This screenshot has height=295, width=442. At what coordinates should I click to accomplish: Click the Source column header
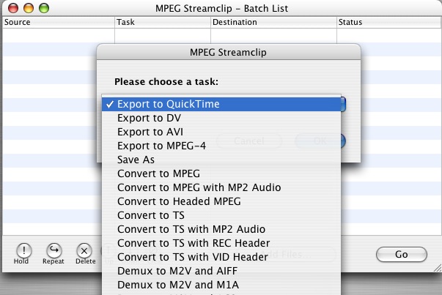(59, 22)
